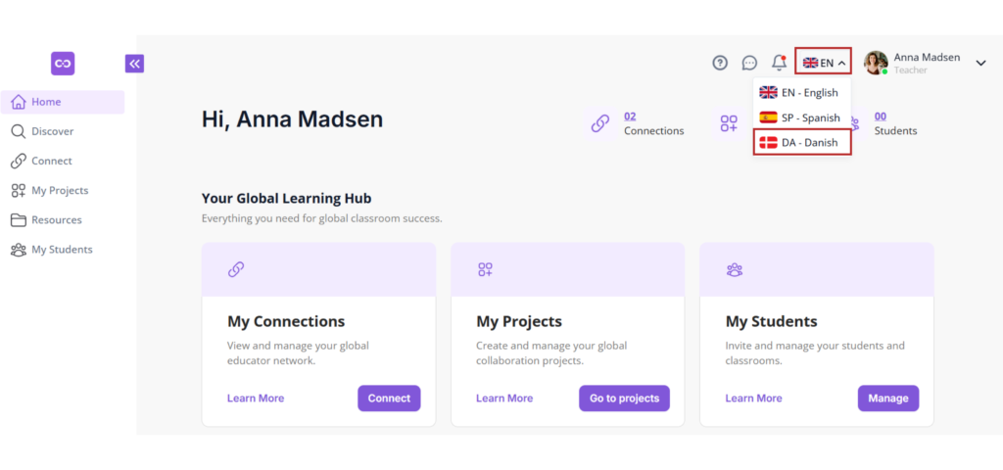Click Learn More under My Projects
Image resolution: width=1003 pixels, height=470 pixels.
click(504, 399)
